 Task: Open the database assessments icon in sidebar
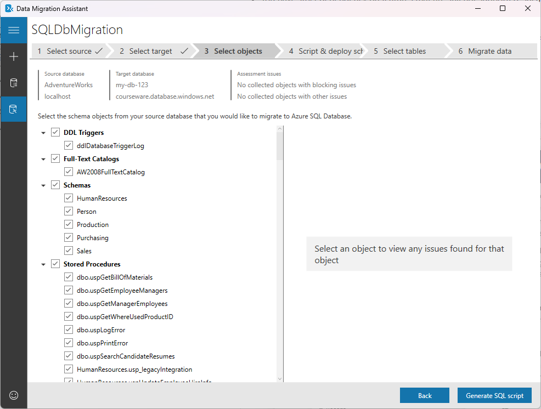point(13,82)
